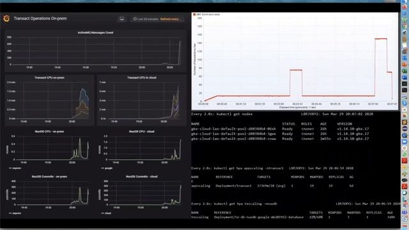Viewport: 409px width, 230px height.
Task: Toggle google legend series under NuoDB CPU - cloud
Action: pyautogui.click(x=107, y=168)
